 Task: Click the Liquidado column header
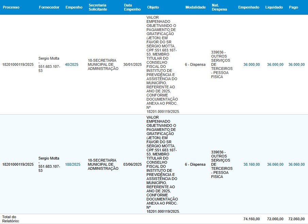[274, 7]
